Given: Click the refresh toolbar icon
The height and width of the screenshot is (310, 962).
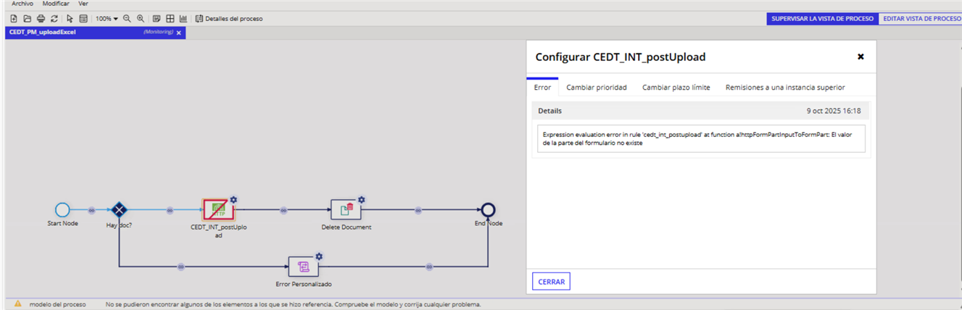Looking at the screenshot, I should click(x=54, y=19).
